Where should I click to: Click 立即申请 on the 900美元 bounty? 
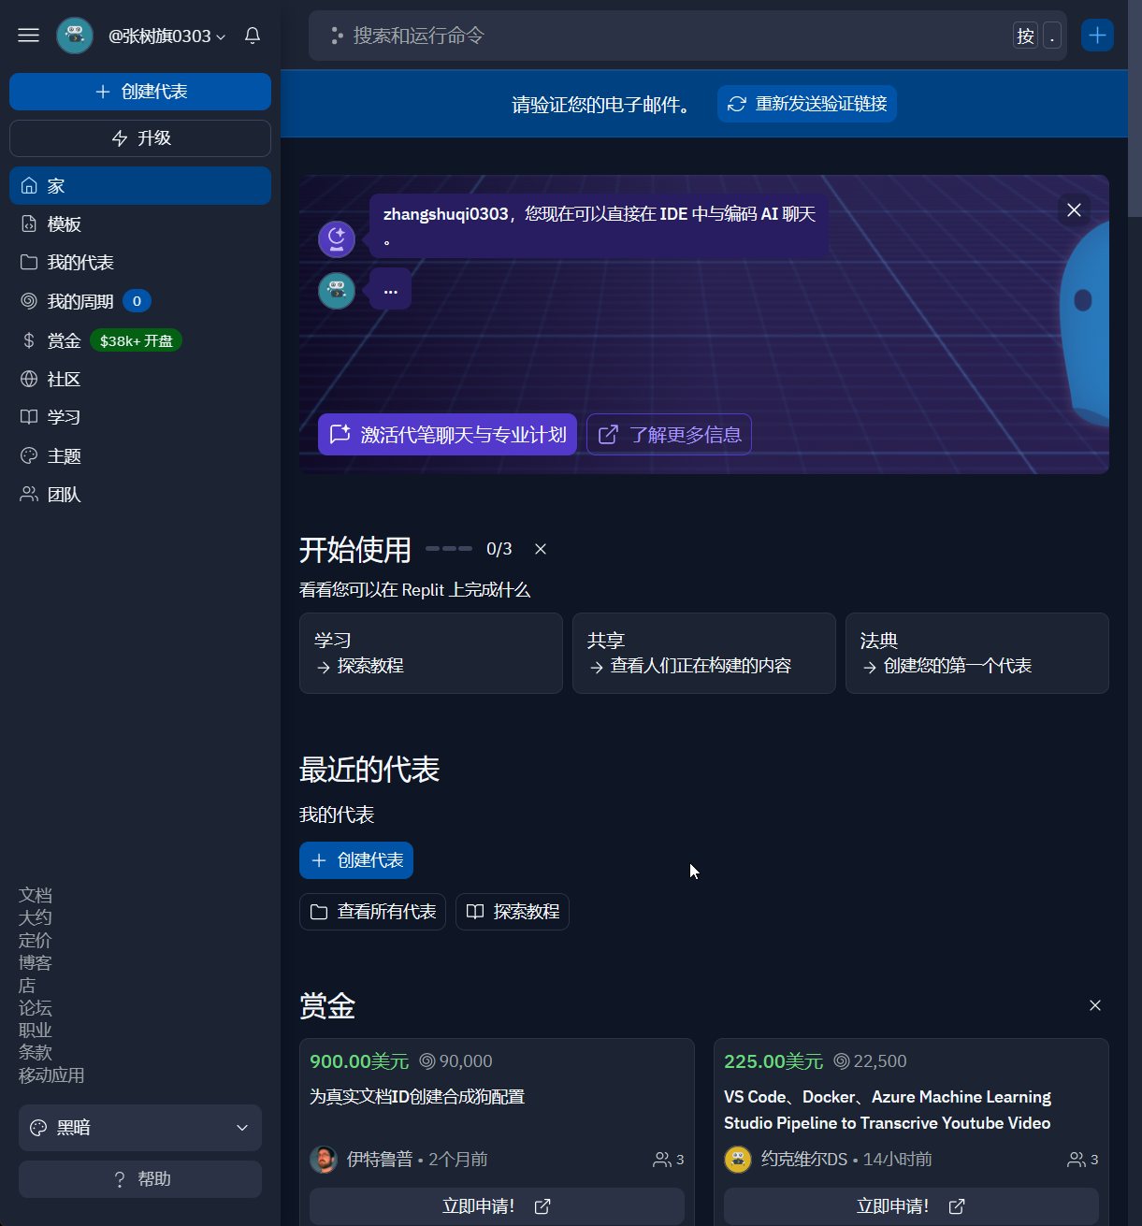click(496, 1205)
